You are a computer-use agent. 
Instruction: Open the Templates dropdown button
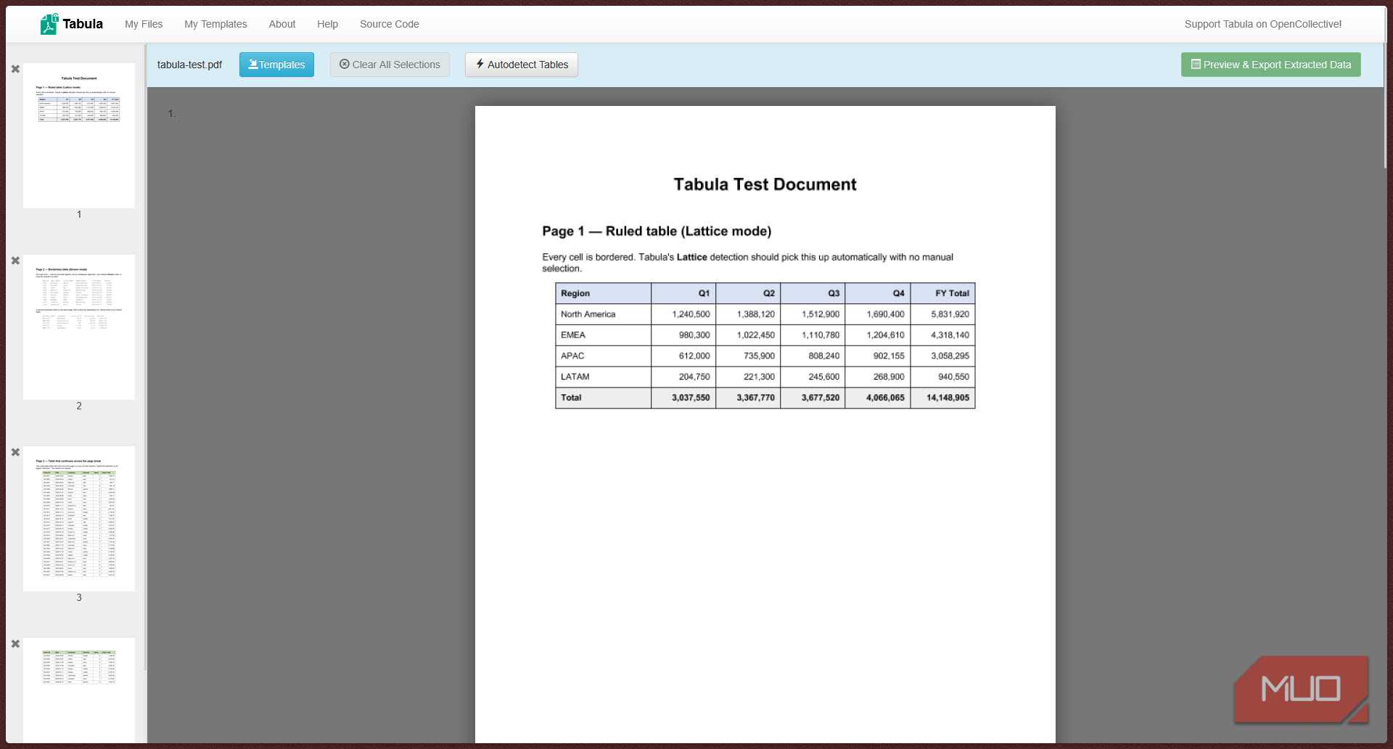[x=276, y=65]
